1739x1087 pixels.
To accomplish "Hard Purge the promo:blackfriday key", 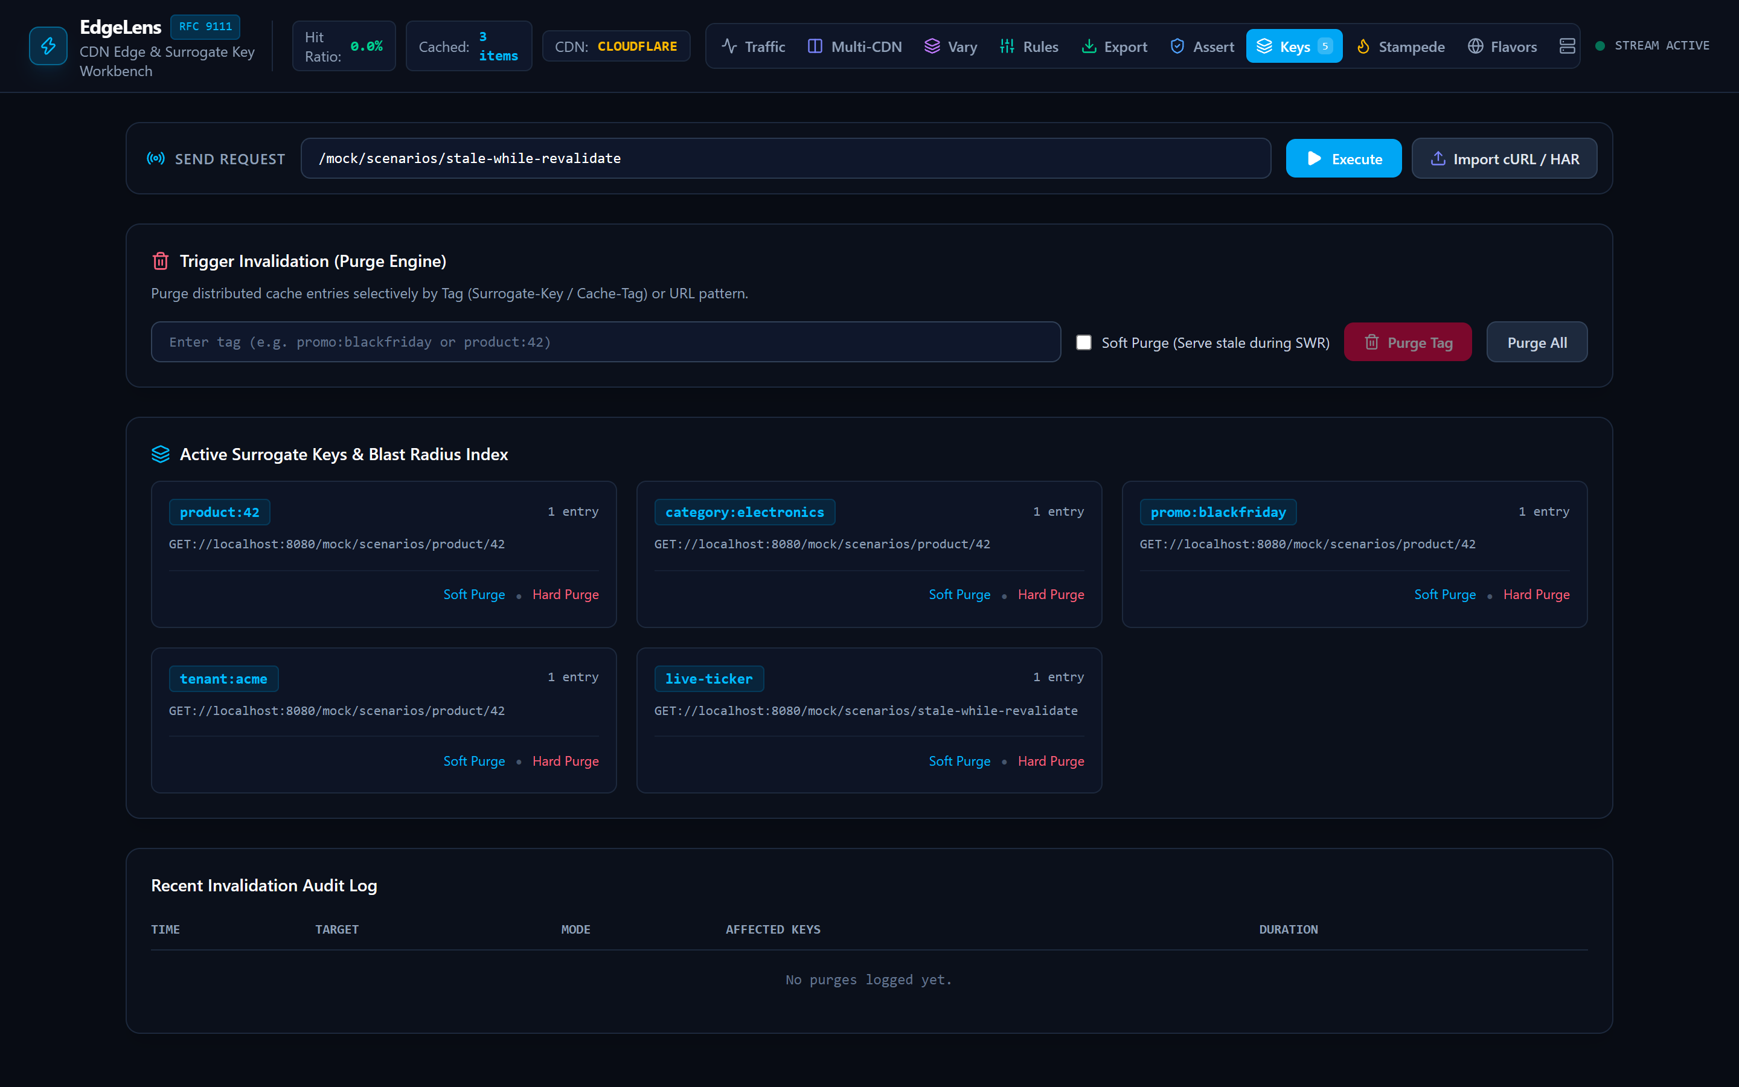I will click(x=1536, y=595).
